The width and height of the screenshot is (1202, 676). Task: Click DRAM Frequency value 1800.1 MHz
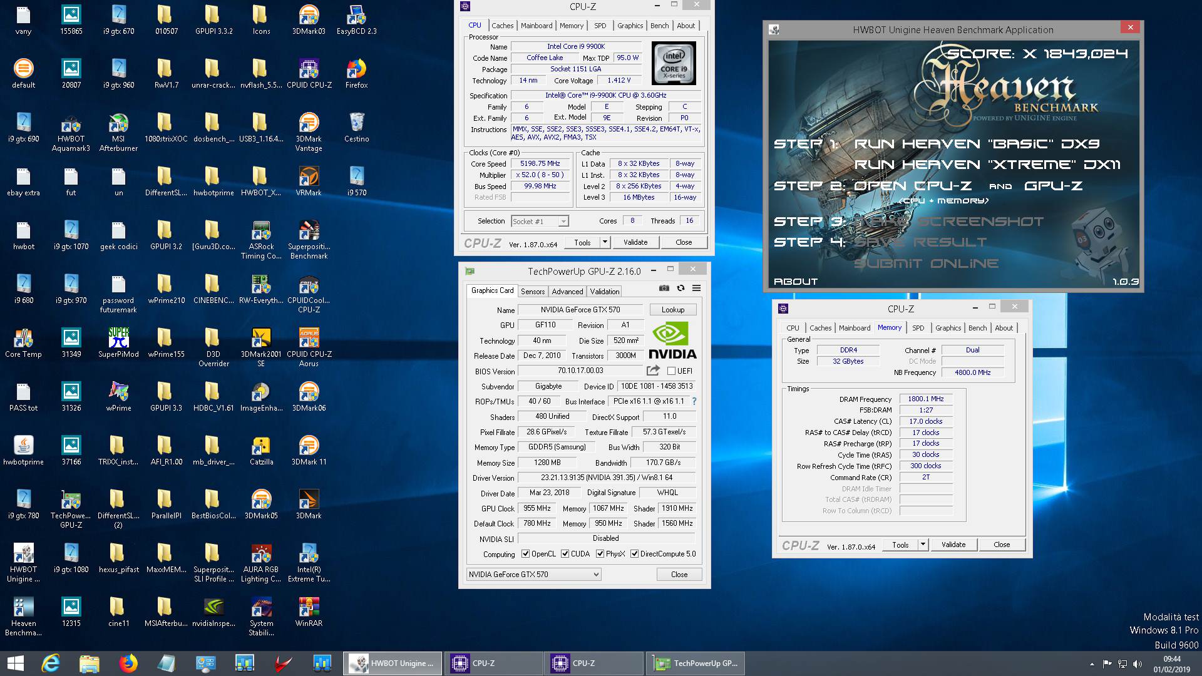926,399
